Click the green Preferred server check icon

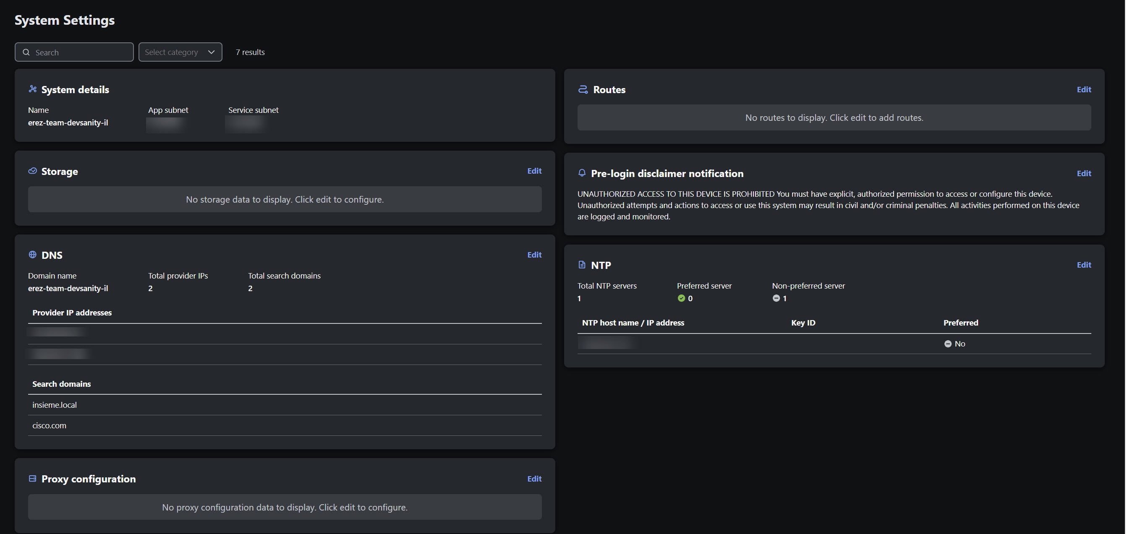pos(681,298)
